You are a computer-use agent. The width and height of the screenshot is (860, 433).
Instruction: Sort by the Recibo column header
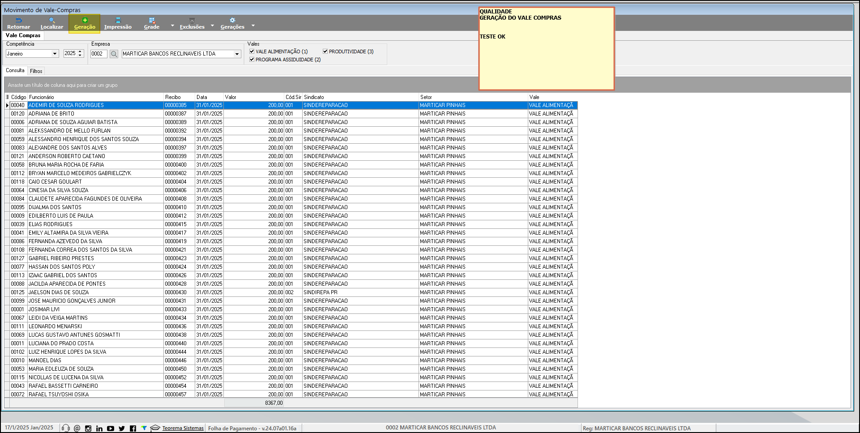pyautogui.click(x=179, y=97)
